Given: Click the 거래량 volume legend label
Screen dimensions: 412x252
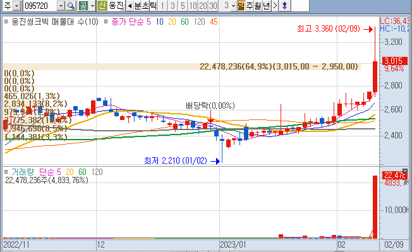Looking at the screenshot, I should point(23,172).
